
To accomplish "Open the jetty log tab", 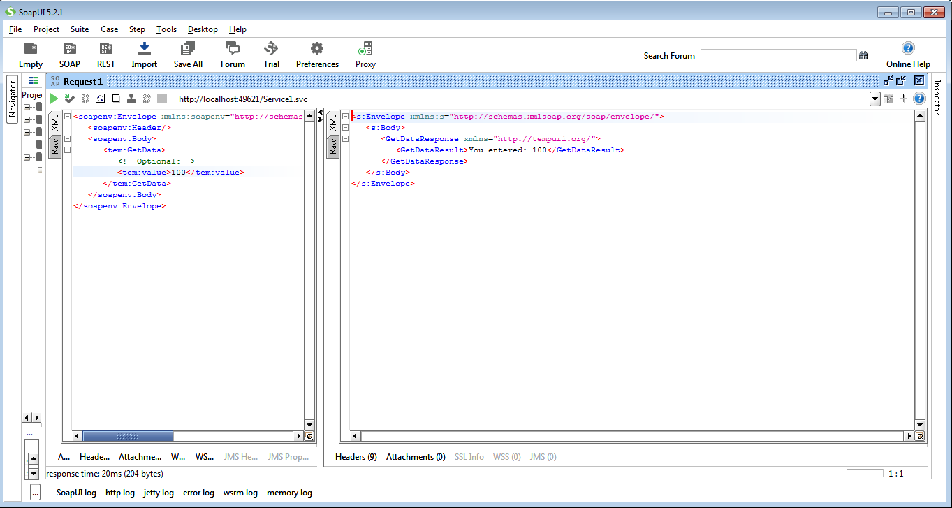I will click(x=159, y=493).
